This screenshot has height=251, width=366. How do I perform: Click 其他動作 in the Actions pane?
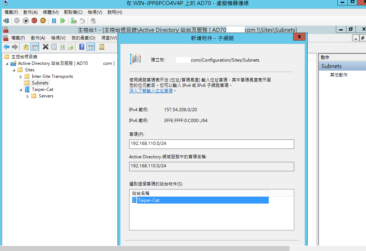(x=339, y=75)
